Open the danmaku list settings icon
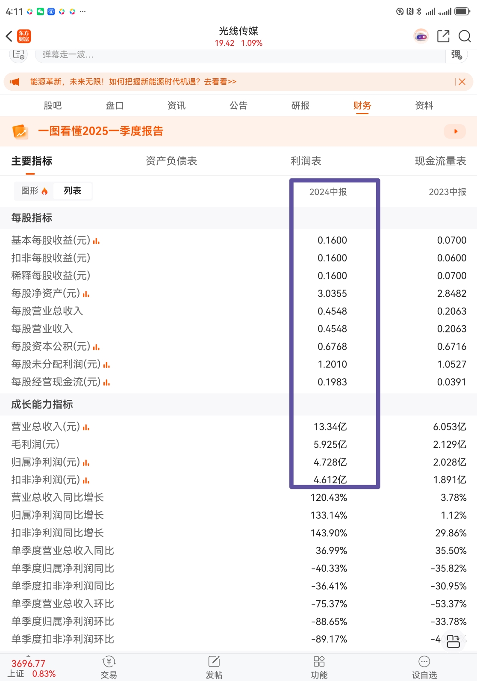This screenshot has height=681, width=477. [18, 55]
